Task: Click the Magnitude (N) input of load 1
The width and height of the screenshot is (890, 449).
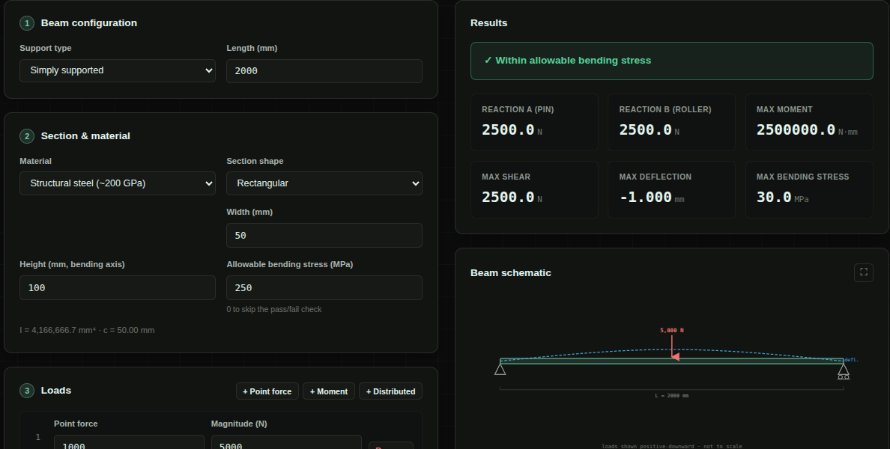Action: point(286,442)
